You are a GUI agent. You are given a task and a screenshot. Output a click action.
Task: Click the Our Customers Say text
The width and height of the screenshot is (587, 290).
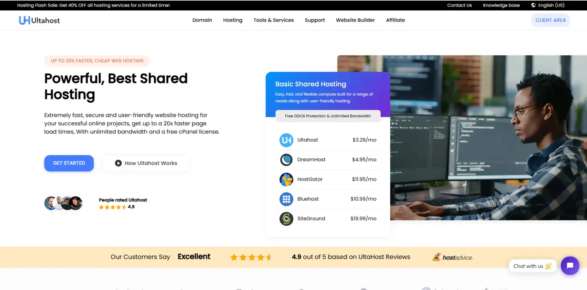point(140,257)
